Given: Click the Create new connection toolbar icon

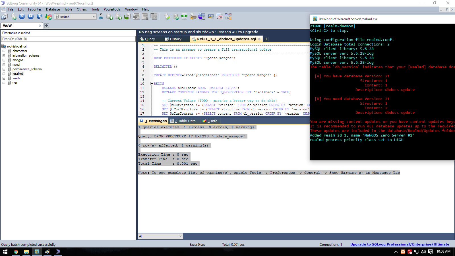Looking at the screenshot, I should [4, 16].
